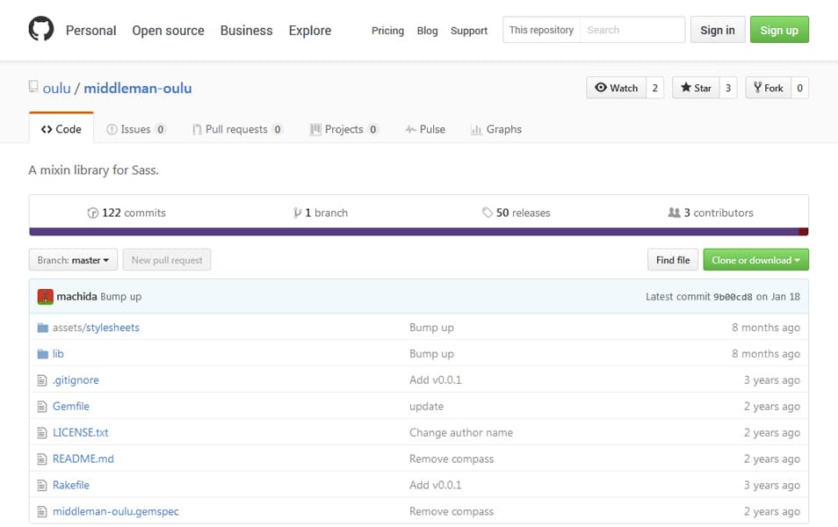Click the GitHub Octocat logo
Screen dimensions: 838x527
coord(41,29)
